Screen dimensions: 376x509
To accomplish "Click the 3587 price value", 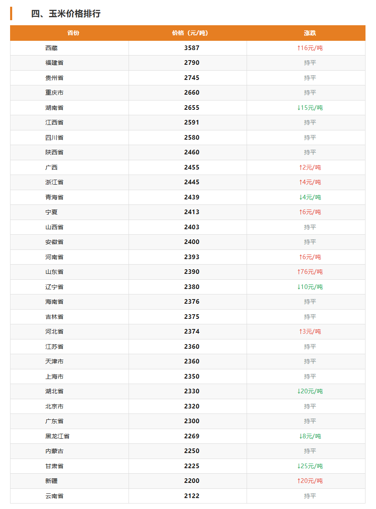I will point(192,48).
